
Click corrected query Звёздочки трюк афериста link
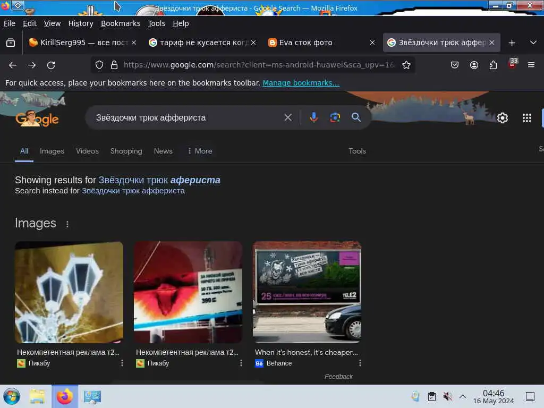[x=159, y=180]
